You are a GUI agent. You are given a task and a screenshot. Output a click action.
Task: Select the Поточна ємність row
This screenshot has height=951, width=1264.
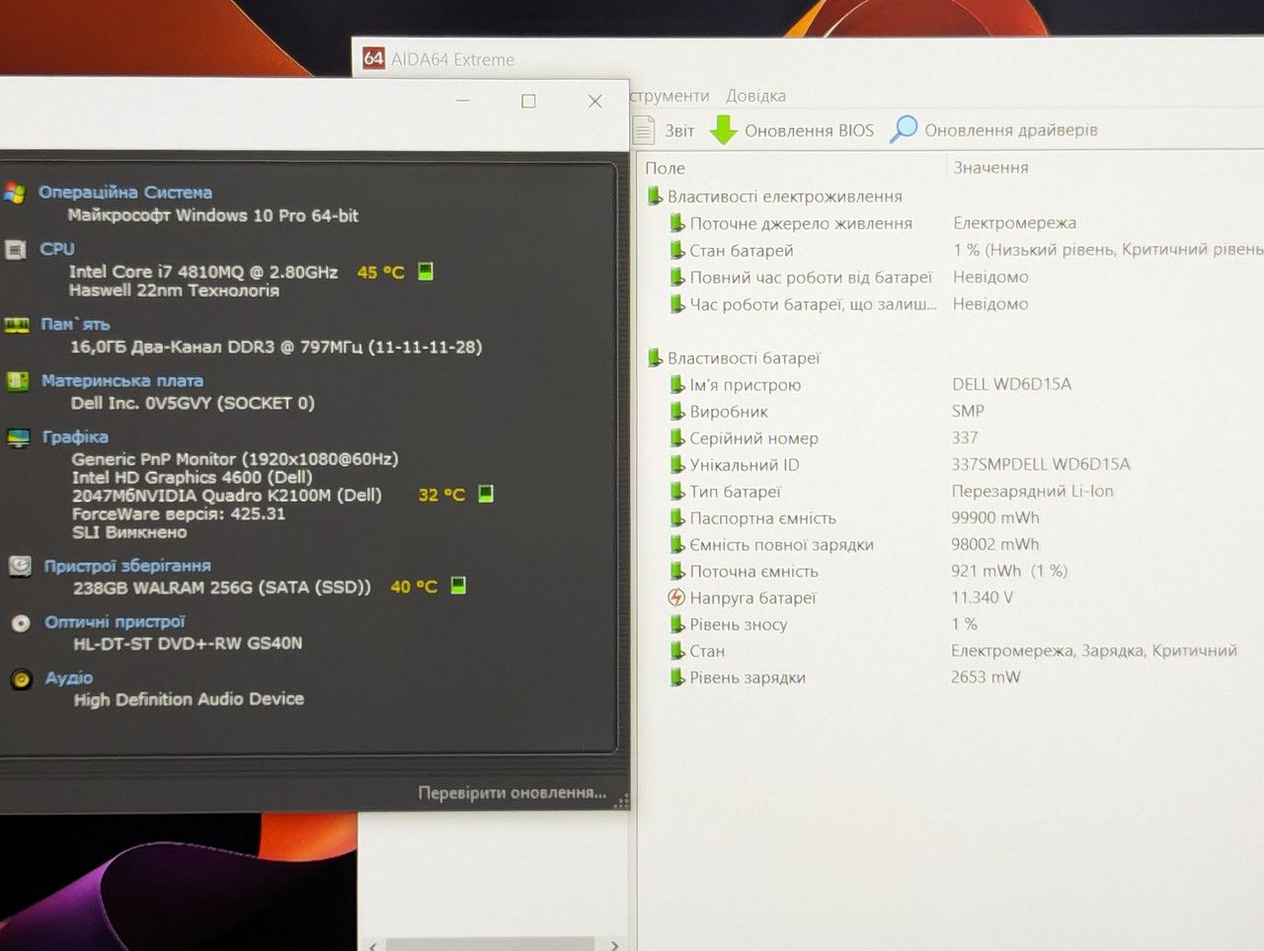952,571
